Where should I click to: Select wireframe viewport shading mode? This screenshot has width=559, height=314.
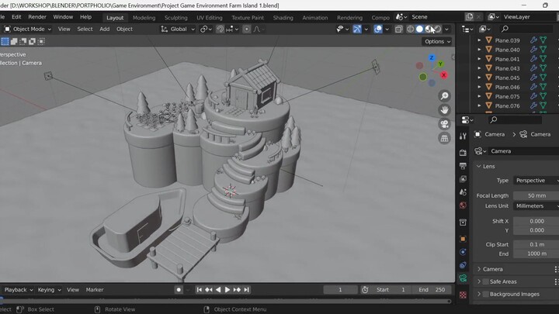pyautogui.click(x=410, y=29)
